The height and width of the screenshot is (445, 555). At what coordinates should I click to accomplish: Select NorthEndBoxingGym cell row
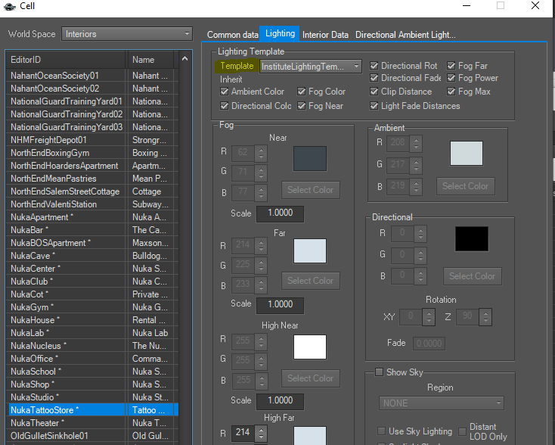(x=92, y=153)
